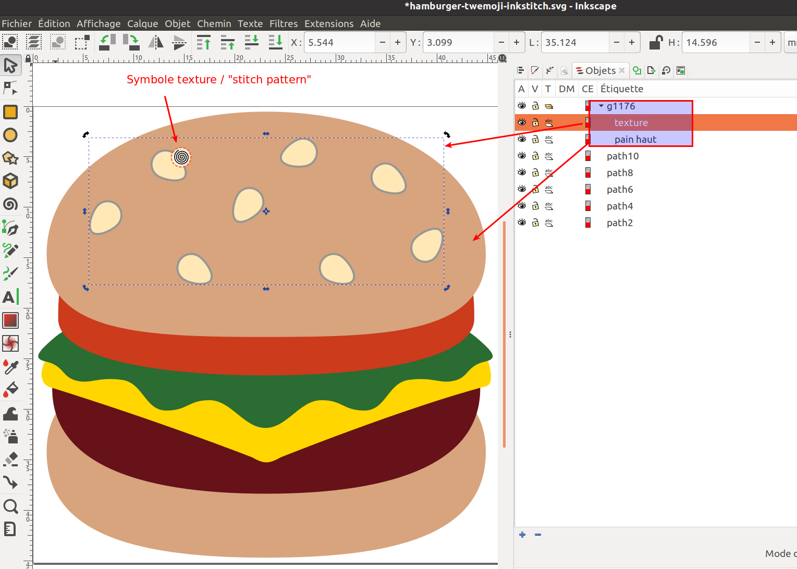This screenshot has height=569, width=797.
Task: Decrease Y value with minus button
Action: click(x=501, y=42)
